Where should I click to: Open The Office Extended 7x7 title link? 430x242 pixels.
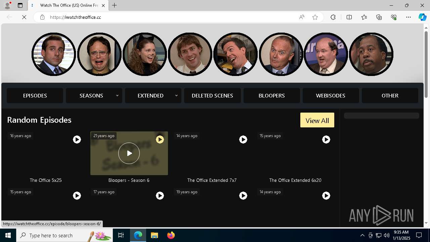click(212, 180)
